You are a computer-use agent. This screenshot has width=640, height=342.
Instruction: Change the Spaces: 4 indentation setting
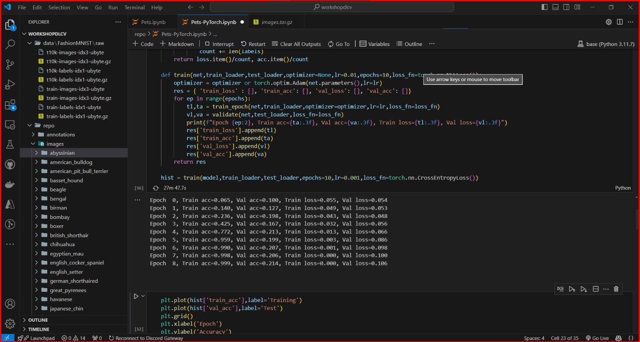(x=534, y=338)
